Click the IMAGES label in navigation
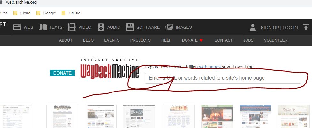Image resolution: width=312 pixels, height=128 pixels. [184, 27]
